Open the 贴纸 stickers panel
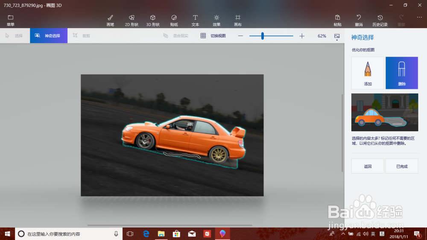The width and height of the screenshot is (427, 240). point(174,20)
